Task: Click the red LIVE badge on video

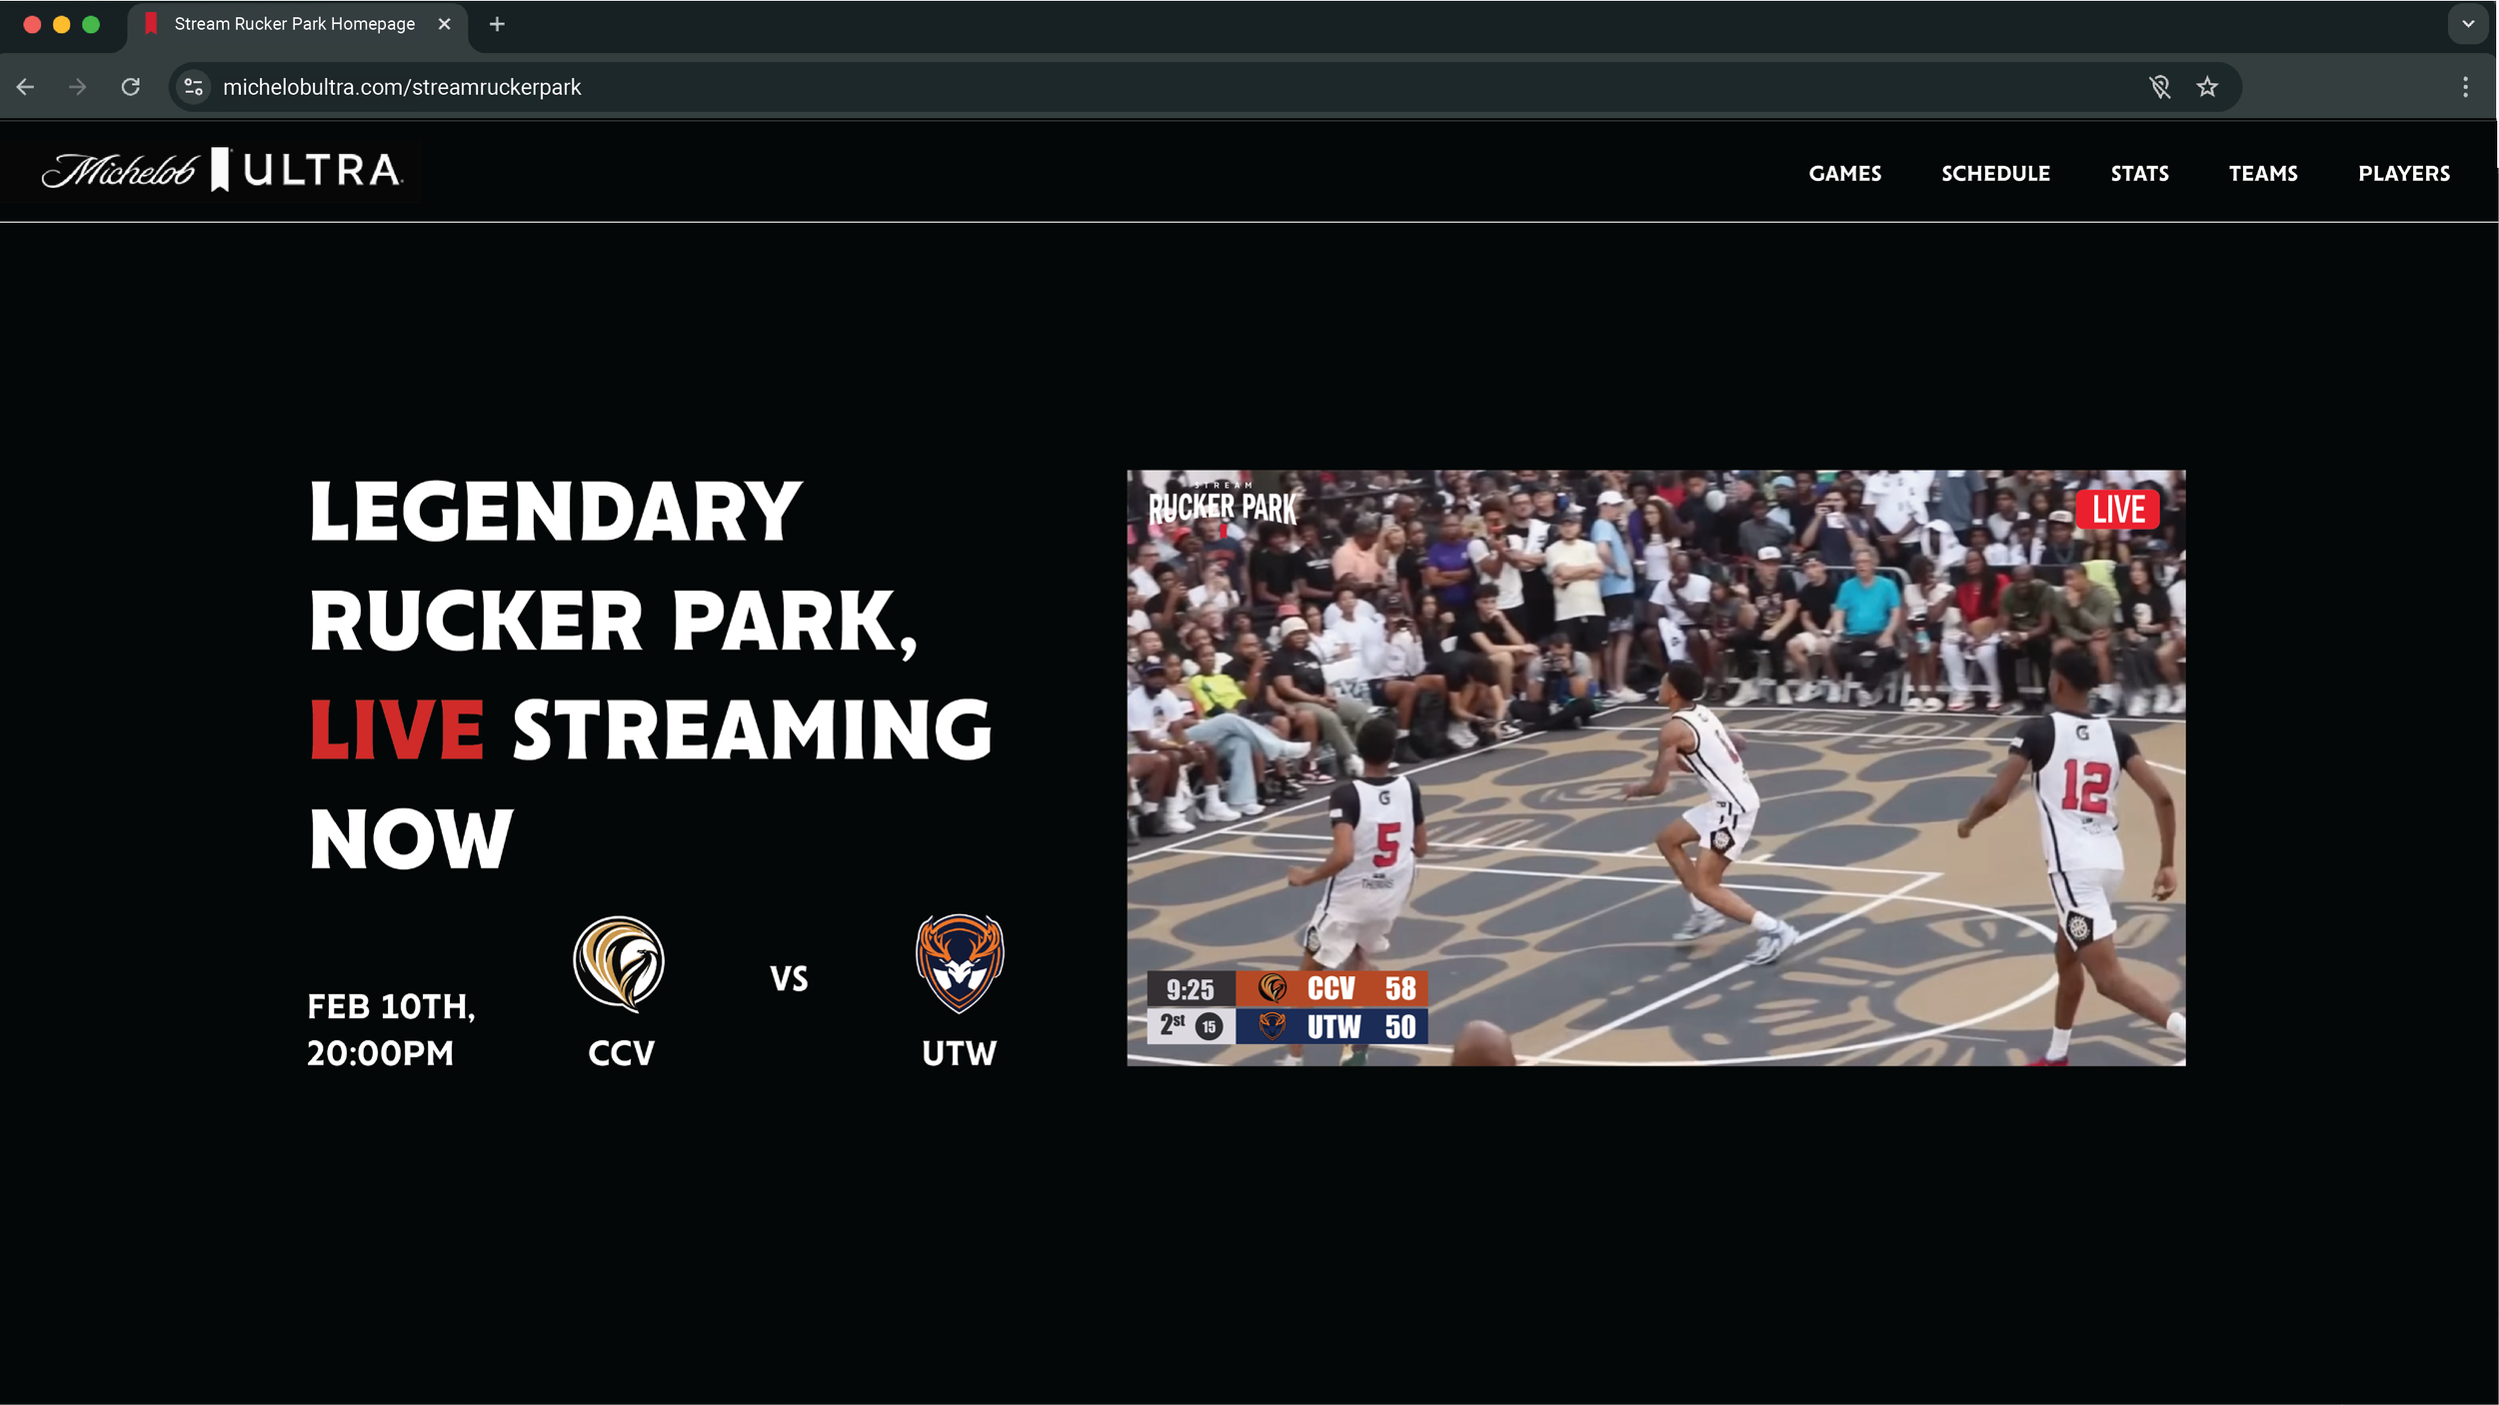Action: click(x=2117, y=510)
